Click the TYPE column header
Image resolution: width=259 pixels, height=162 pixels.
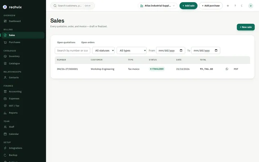point(131,60)
